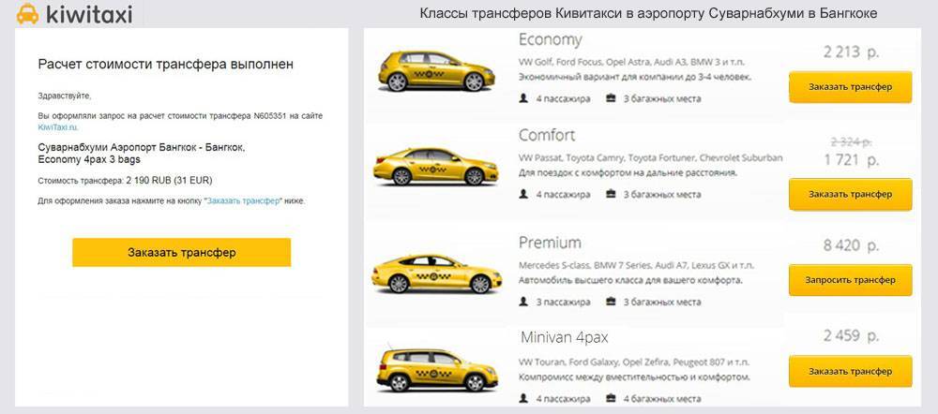938x414 pixels.
Task: Click the passenger icon in Minivan 4pax row
Action: pos(523,398)
